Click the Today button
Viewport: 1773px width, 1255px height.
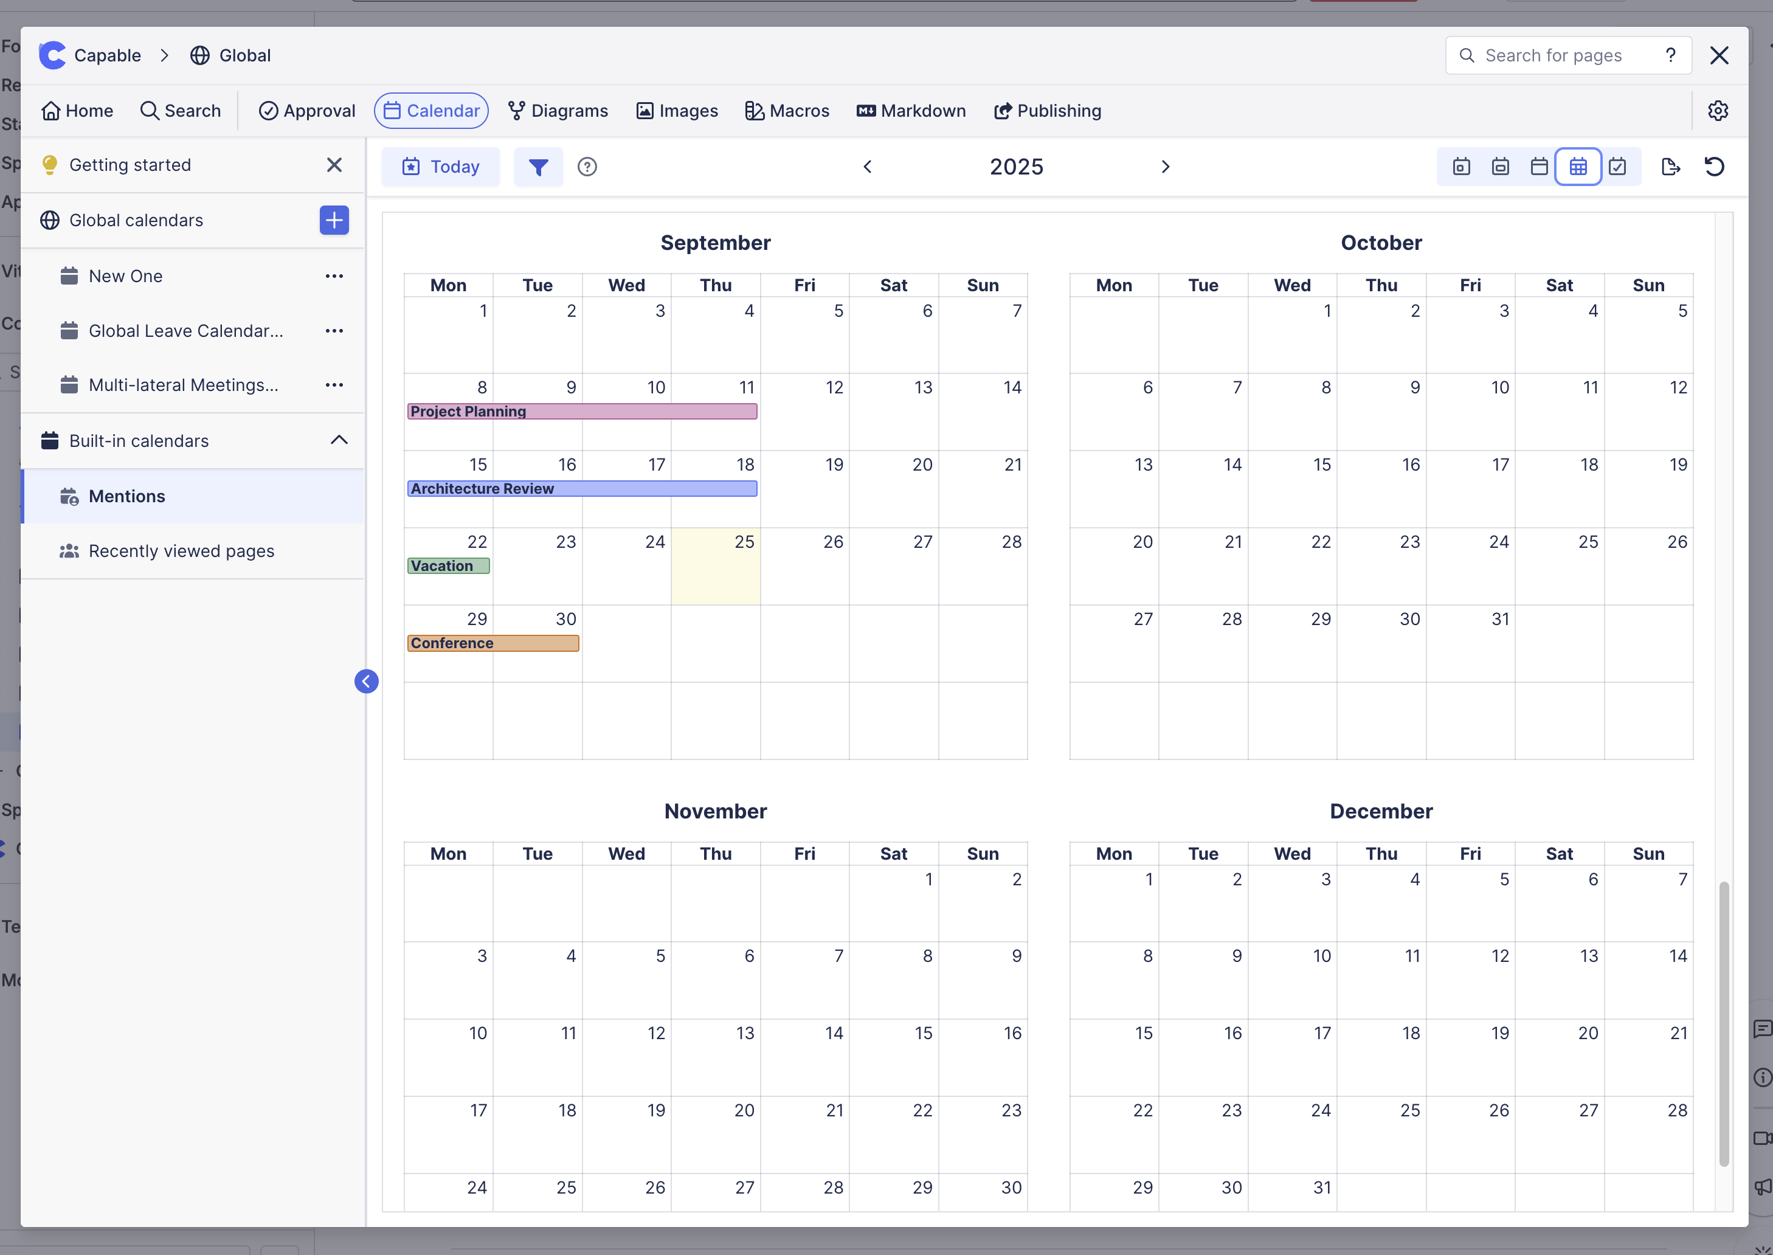[x=440, y=167]
